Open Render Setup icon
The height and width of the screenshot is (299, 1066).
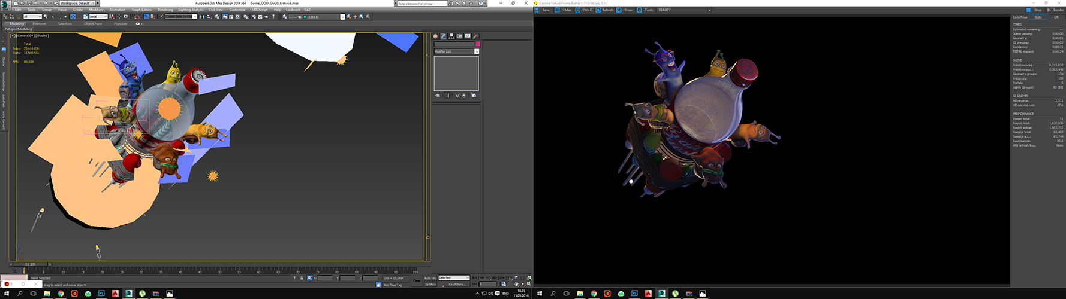(x=254, y=17)
